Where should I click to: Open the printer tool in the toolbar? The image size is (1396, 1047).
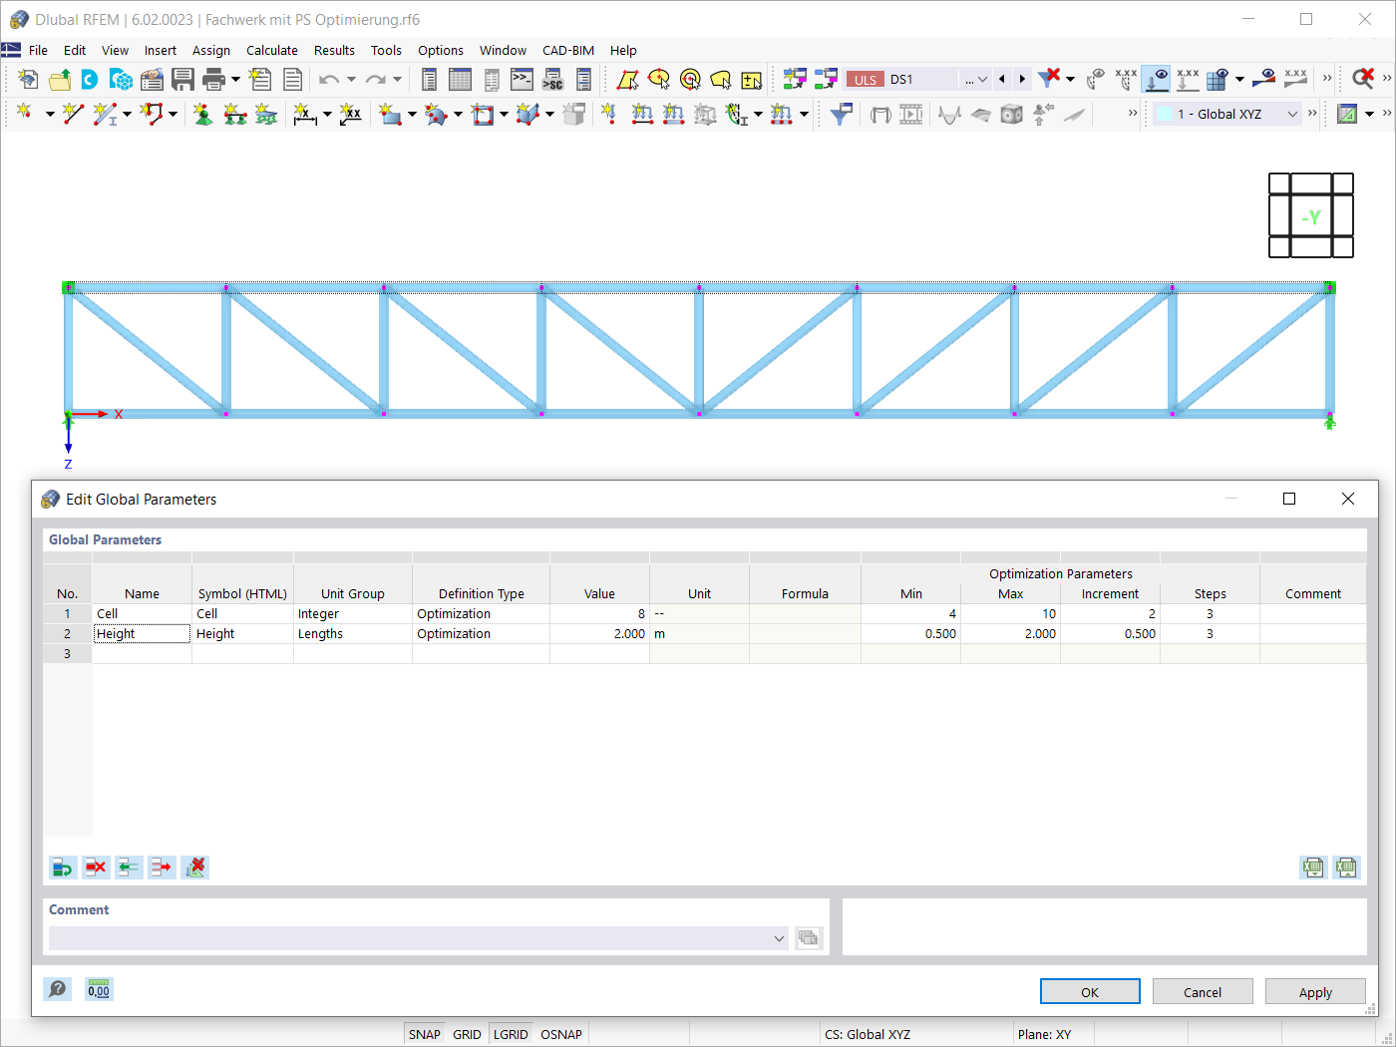212,79
